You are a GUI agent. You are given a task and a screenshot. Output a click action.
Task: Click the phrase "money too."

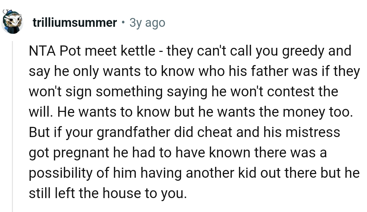(318, 112)
